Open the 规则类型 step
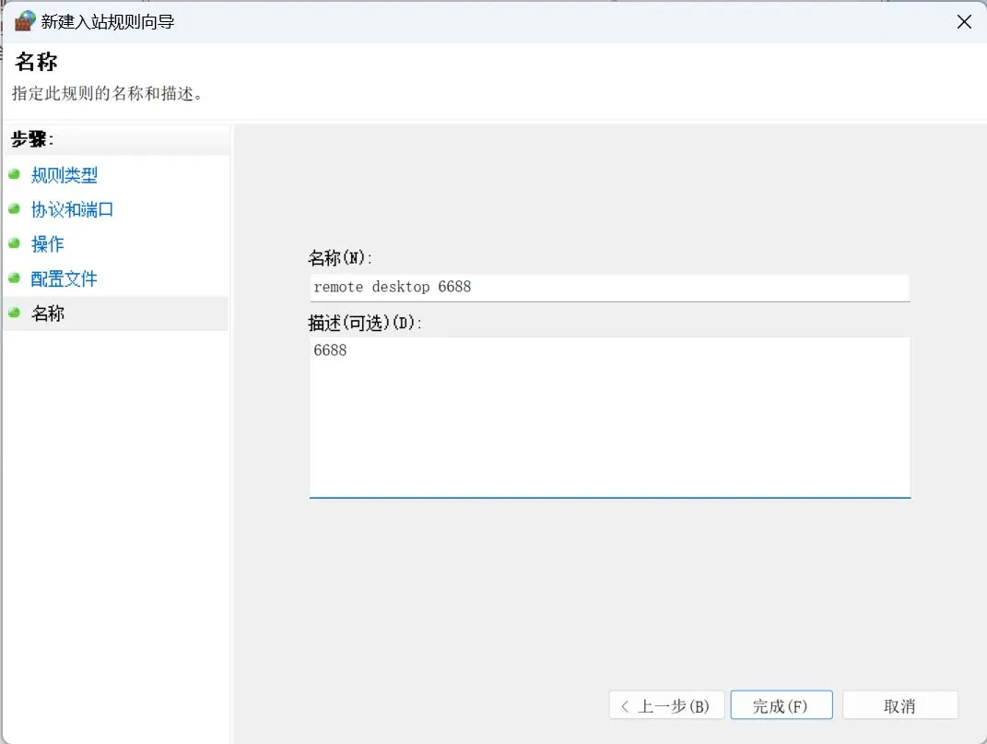This screenshot has width=987, height=744. [65, 174]
